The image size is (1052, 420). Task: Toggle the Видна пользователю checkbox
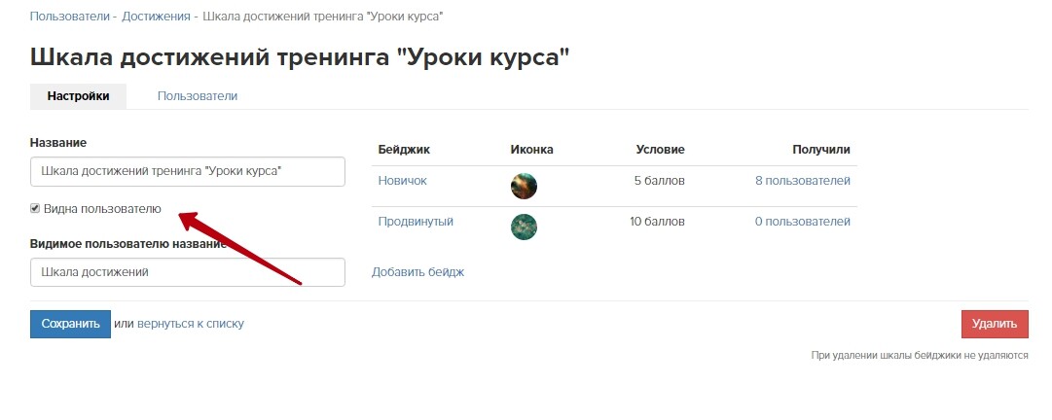coord(35,208)
